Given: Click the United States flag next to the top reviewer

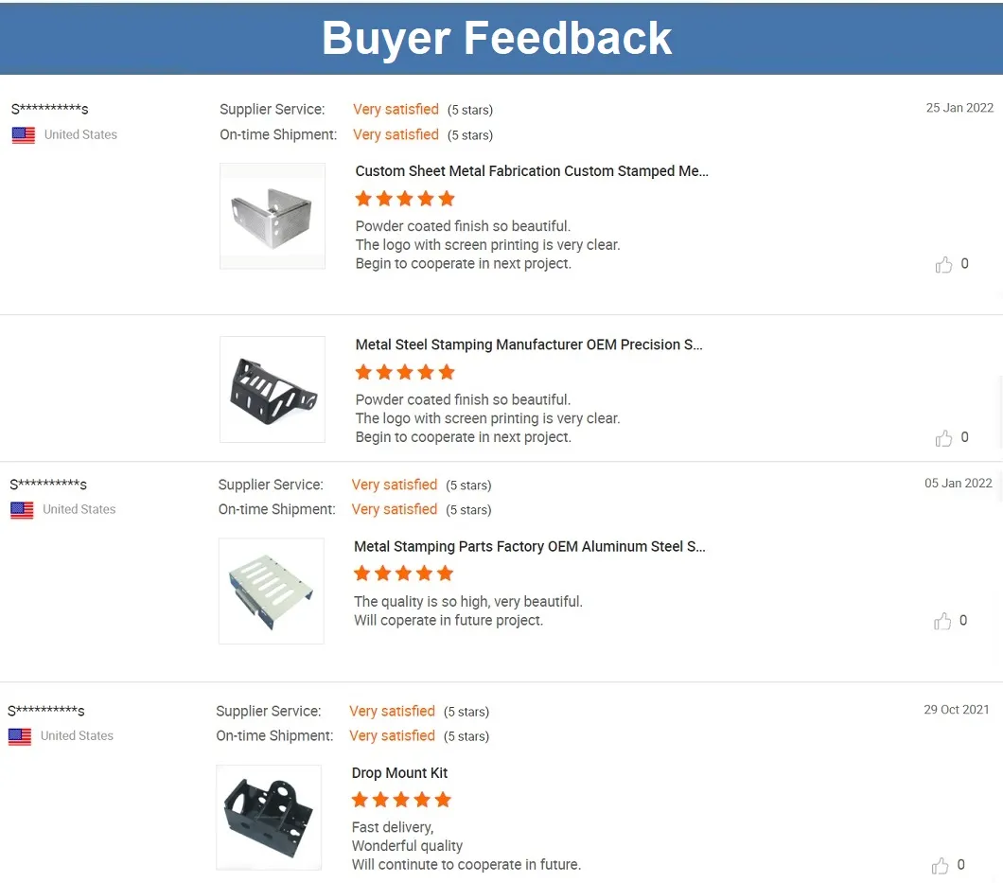Looking at the screenshot, I should (x=23, y=135).
